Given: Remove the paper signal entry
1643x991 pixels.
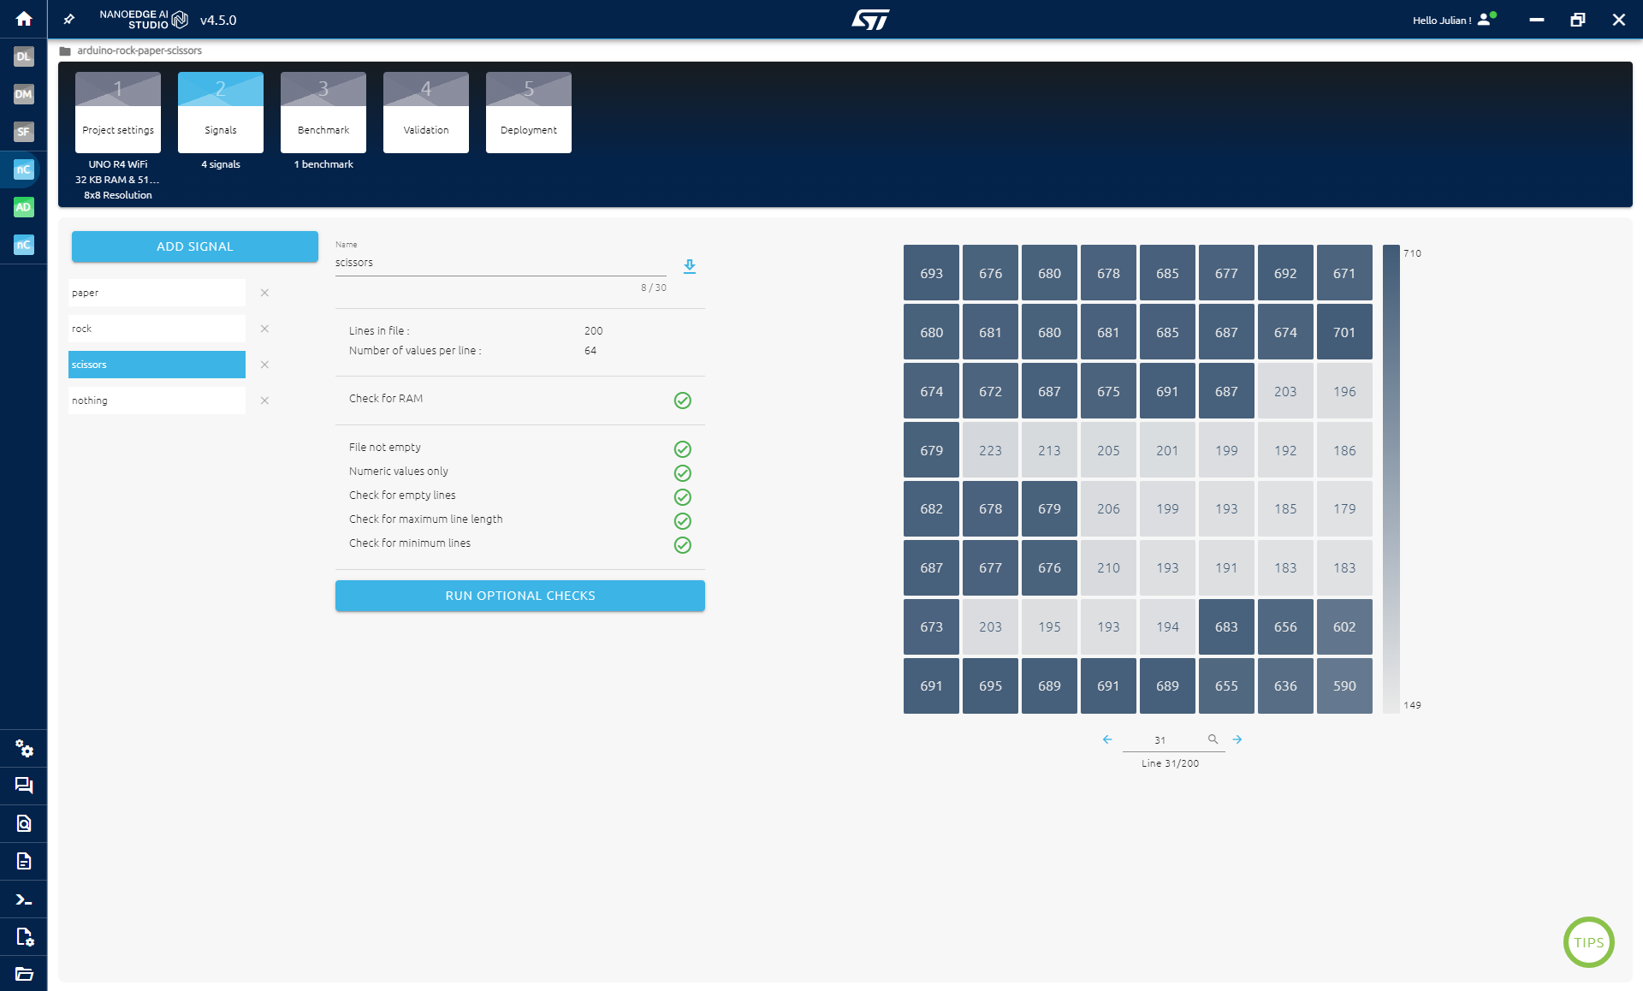Looking at the screenshot, I should (x=265, y=293).
